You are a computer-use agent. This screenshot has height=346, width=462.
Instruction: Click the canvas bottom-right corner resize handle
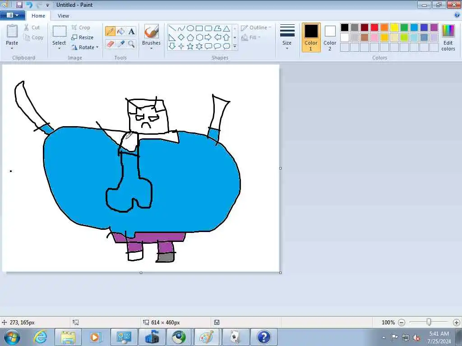pos(280,273)
